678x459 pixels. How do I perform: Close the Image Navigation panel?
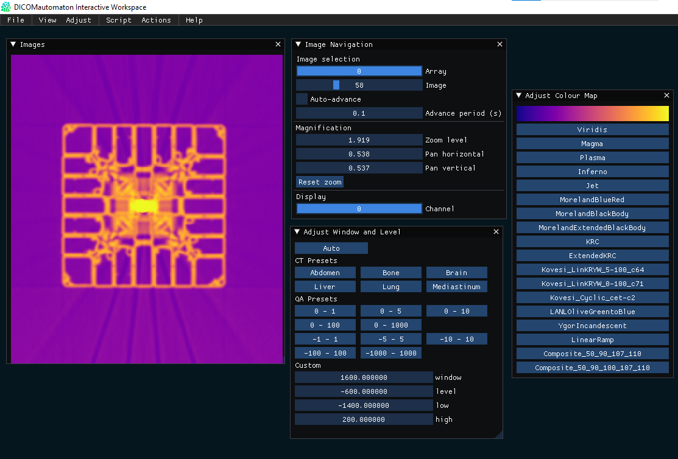pos(500,44)
